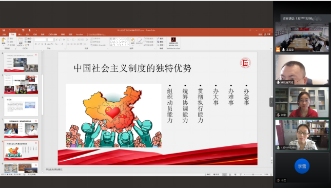Image resolution: width=331 pixels, height=188 pixels.
Task: Click the Undo arrow icon
Action: point(10,30)
